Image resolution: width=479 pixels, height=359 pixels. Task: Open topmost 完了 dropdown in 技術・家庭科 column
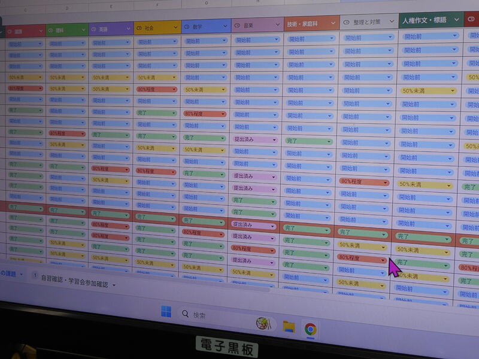pyautogui.click(x=327, y=142)
